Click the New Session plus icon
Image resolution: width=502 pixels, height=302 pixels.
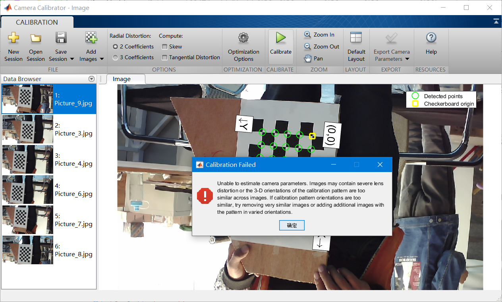[14, 38]
